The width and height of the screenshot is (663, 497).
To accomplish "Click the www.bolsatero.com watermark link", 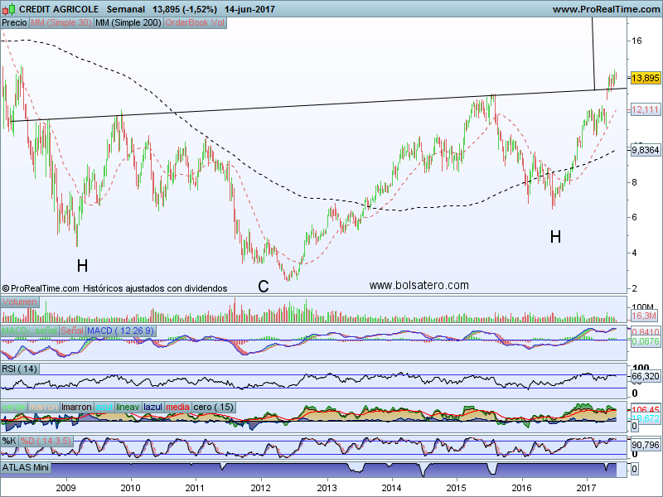I will pos(419,285).
